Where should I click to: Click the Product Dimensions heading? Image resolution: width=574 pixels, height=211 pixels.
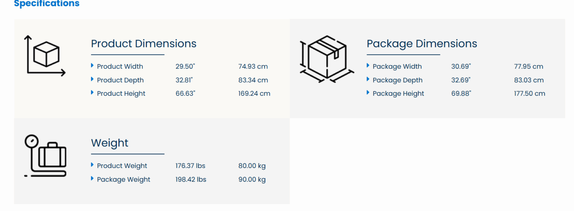143,44
